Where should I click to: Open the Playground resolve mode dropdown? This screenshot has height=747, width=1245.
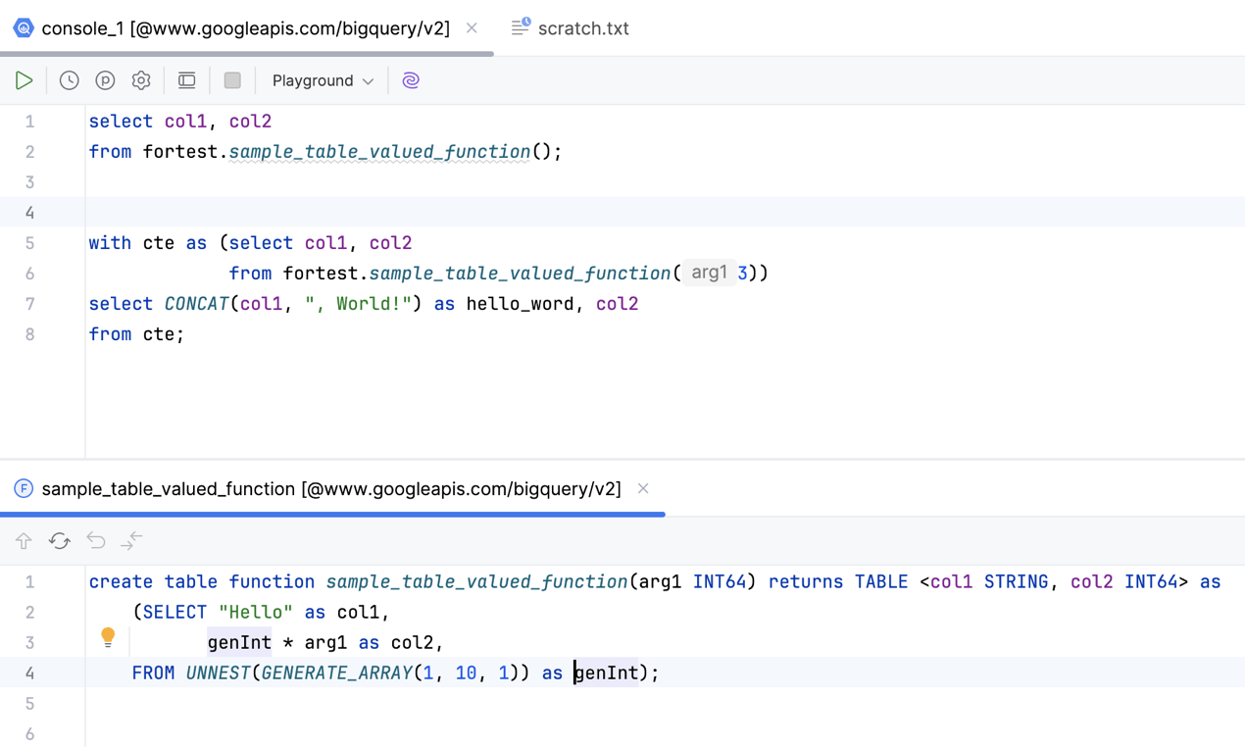[323, 80]
